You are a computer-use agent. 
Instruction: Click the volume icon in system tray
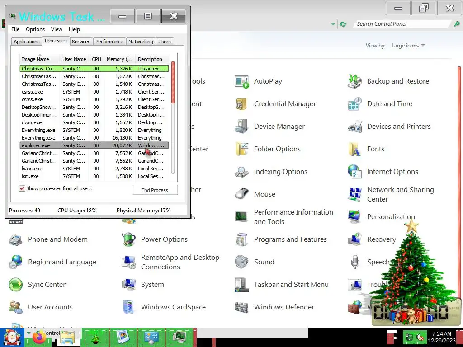[420, 337]
